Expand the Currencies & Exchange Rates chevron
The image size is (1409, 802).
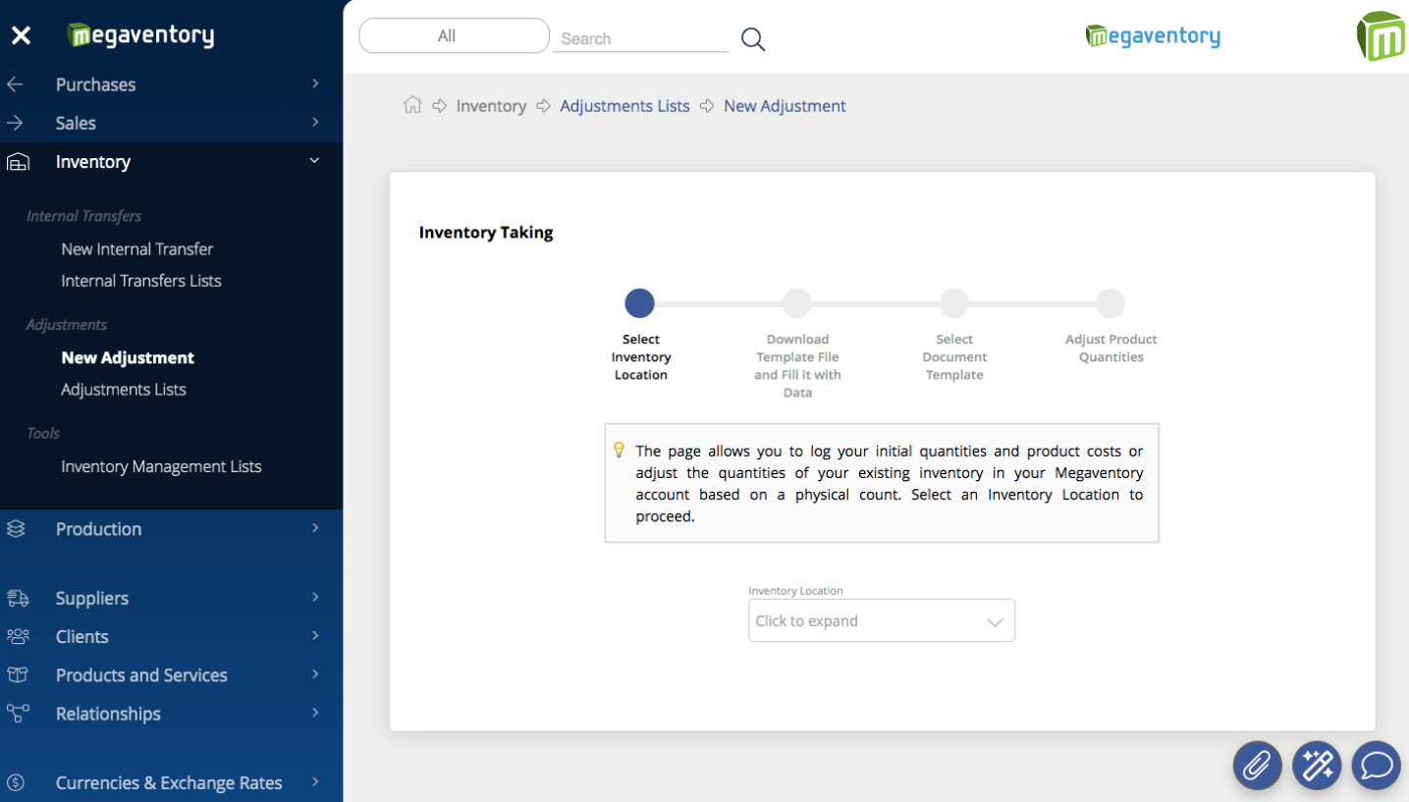click(x=315, y=782)
